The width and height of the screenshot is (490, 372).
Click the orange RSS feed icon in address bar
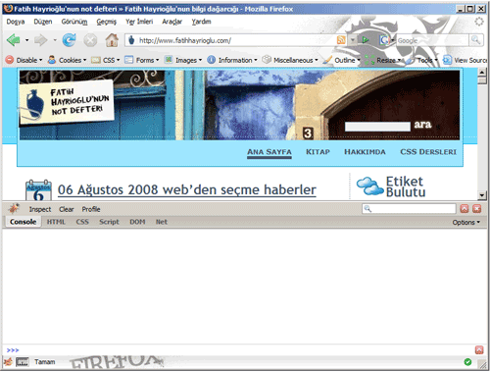pos(341,40)
